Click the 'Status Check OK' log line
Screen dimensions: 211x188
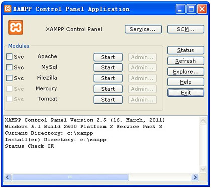(29, 146)
